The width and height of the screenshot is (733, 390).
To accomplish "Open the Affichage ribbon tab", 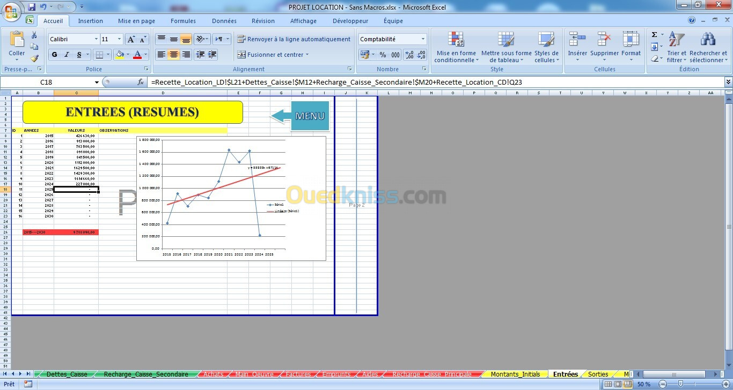I will [303, 21].
